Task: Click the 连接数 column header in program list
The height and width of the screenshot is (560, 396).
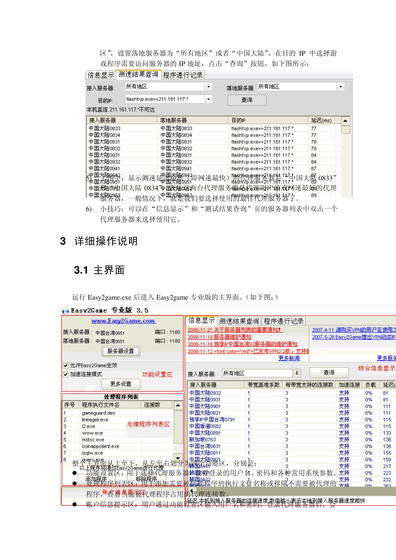Action: point(157,405)
